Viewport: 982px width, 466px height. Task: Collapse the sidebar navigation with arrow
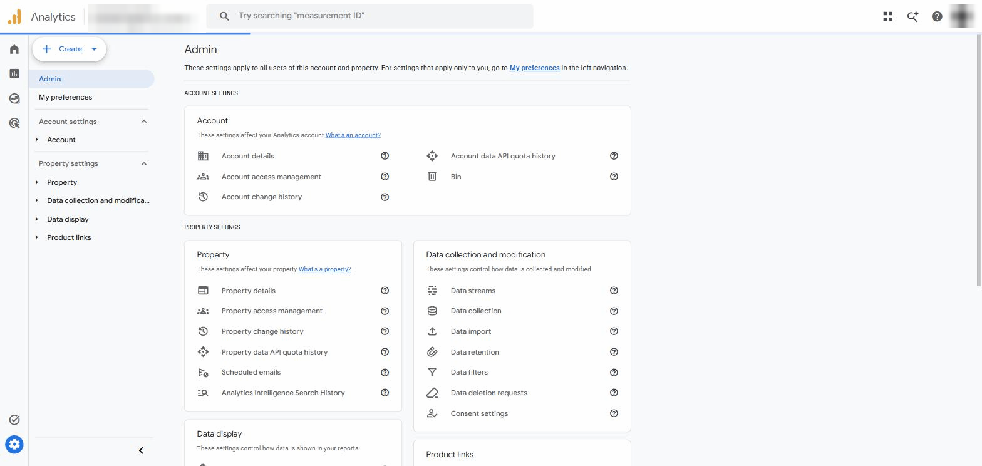click(141, 450)
